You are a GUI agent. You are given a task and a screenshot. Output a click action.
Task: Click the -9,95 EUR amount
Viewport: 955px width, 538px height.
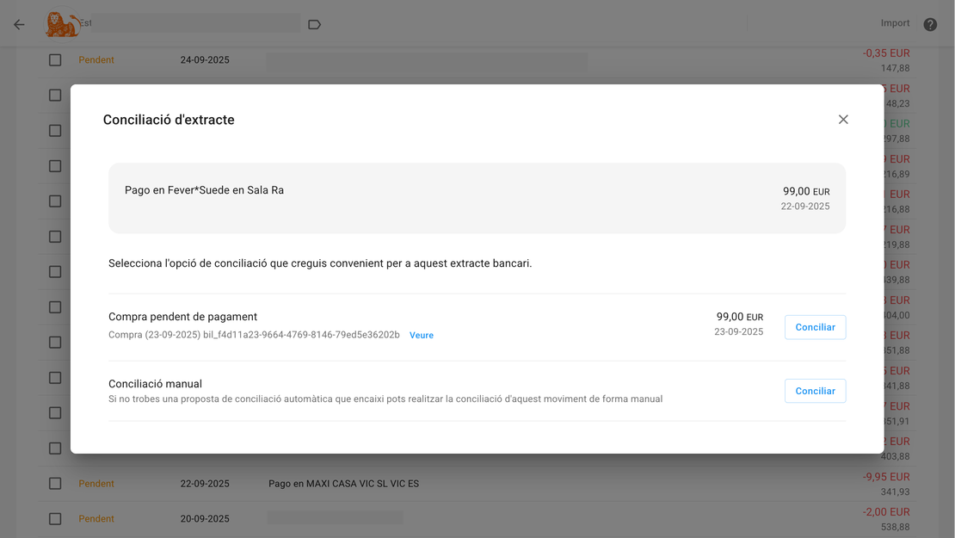(886, 477)
